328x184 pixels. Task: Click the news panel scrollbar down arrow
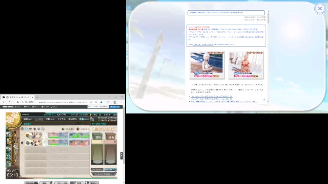tap(268, 102)
